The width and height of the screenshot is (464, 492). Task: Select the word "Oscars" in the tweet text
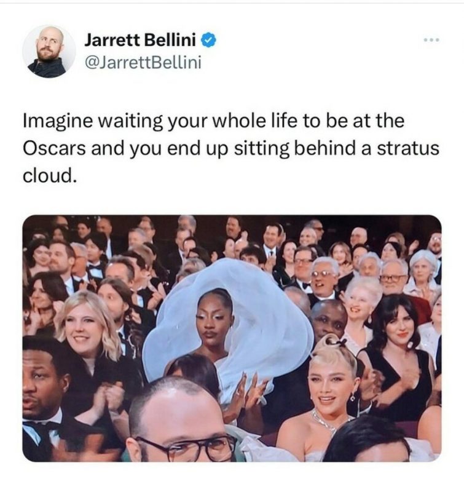54,148
